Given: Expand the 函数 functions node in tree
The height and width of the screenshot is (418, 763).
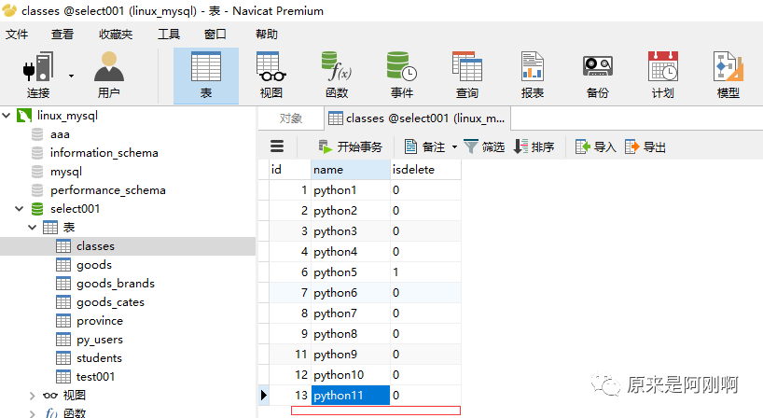Looking at the screenshot, I should pyautogui.click(x=32, y=413).
